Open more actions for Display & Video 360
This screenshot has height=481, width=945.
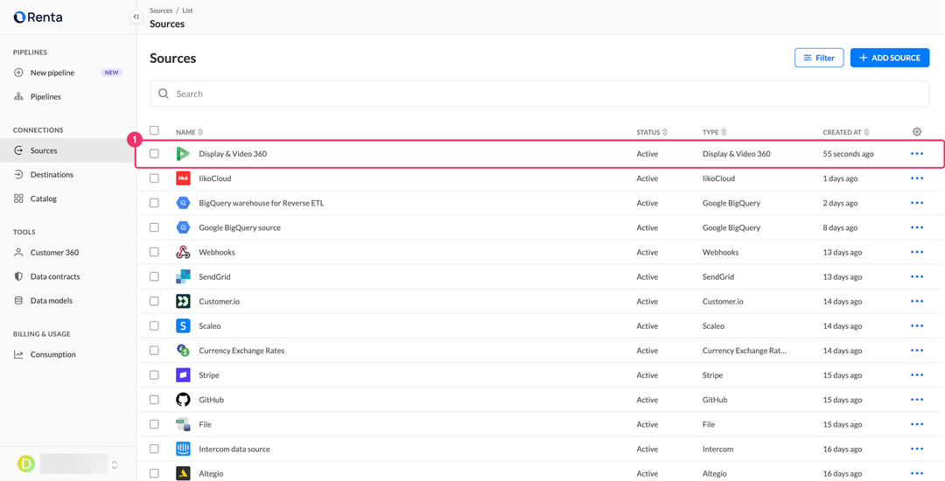click(x=917, y=154)
